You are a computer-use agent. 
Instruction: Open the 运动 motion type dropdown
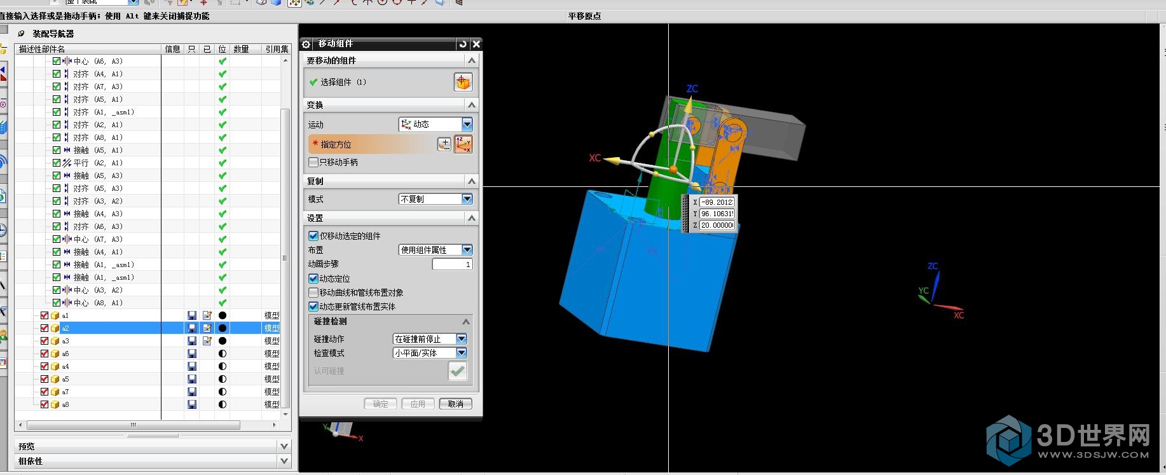pyautogui.click(x=467, y=124)
